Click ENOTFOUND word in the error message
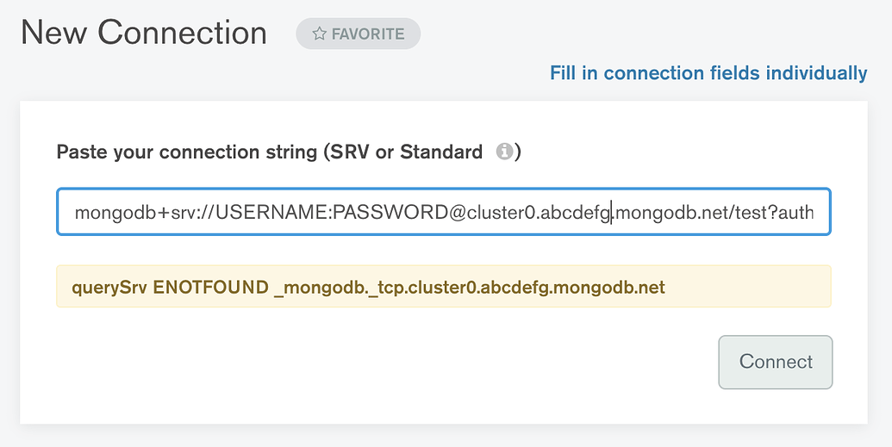Image resolution: width=892 pixels, height=447 pixels. (210, 287)
